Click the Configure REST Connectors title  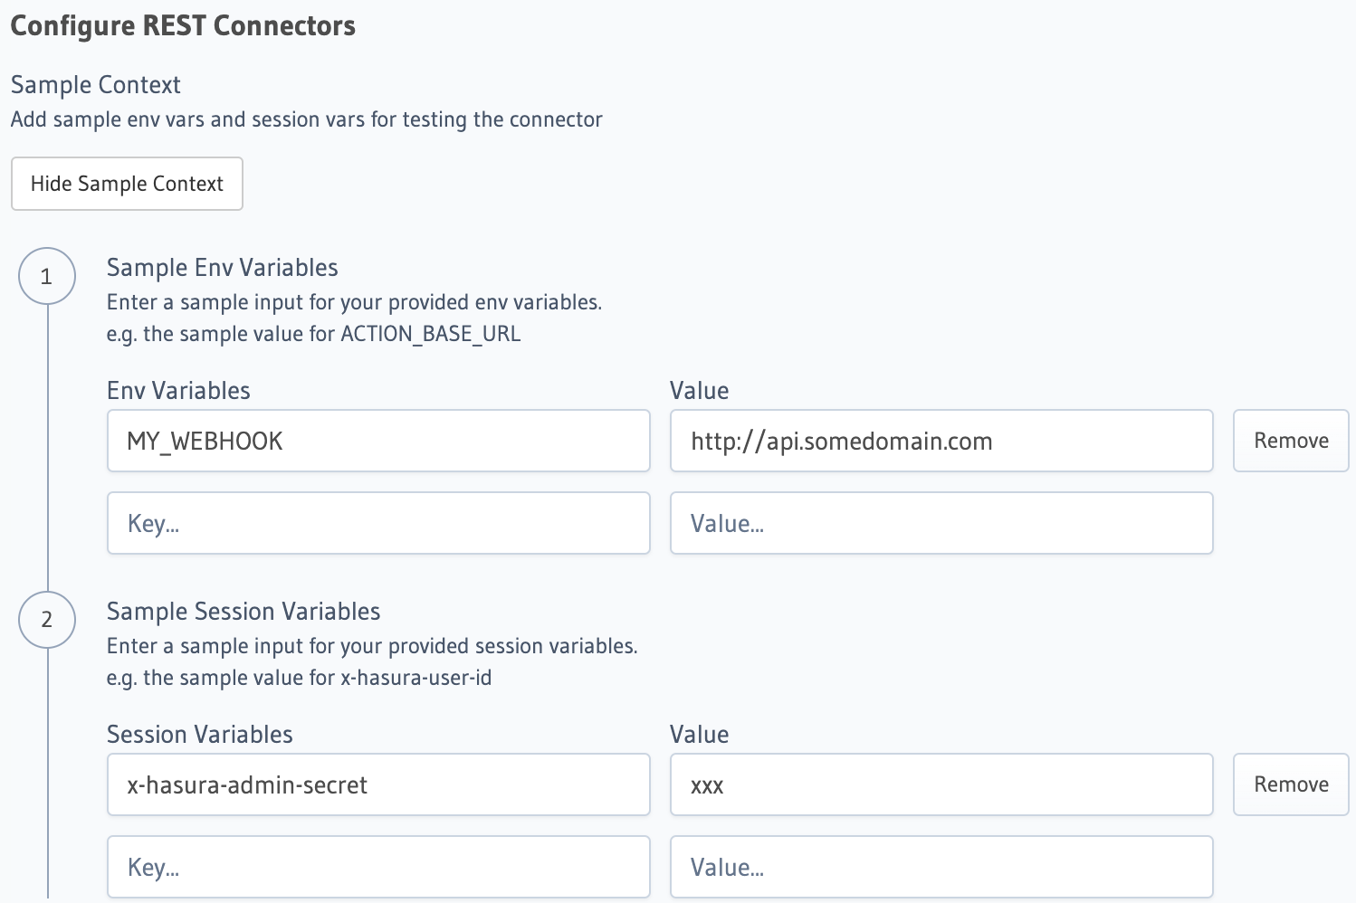click(183, 25)
